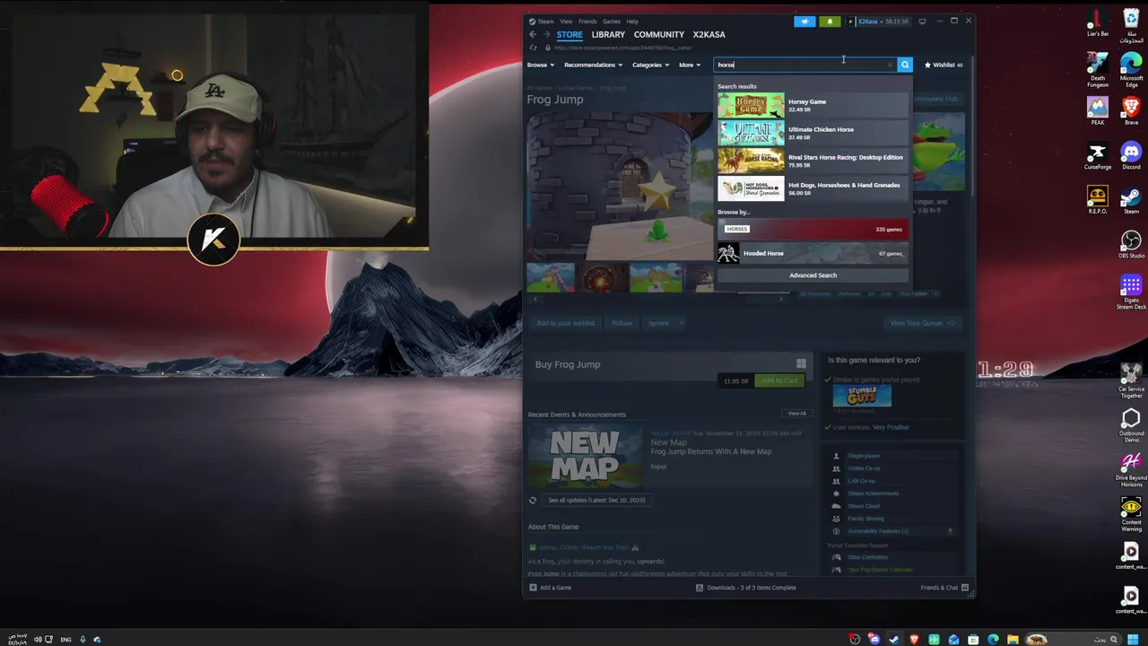The width and height of the screenshot is (1148, 646).
Task: Open CurseForge desktop shortcut
Action: tap(1098, 155)
